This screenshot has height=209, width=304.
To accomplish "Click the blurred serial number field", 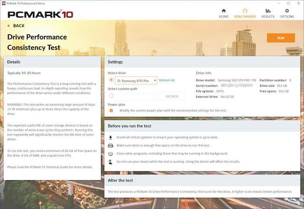I will (237, 85).
